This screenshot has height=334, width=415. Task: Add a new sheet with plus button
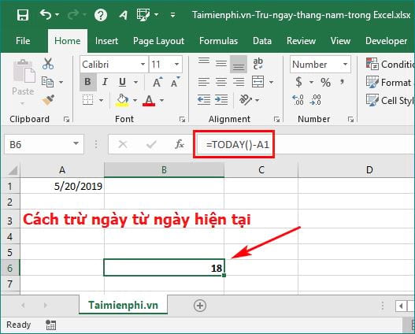tap(200, 306)
